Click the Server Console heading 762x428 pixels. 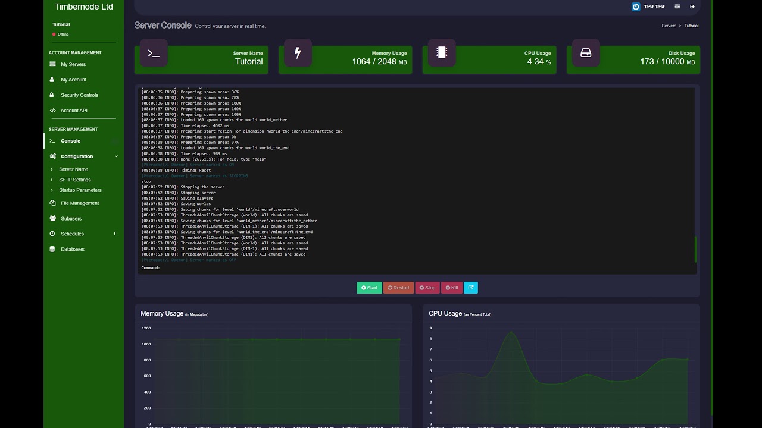coord(163,26)
